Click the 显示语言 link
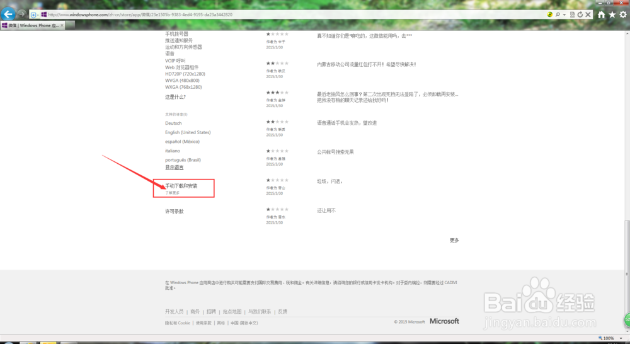Viewport: 630px width, 344px height. point(174,167)
